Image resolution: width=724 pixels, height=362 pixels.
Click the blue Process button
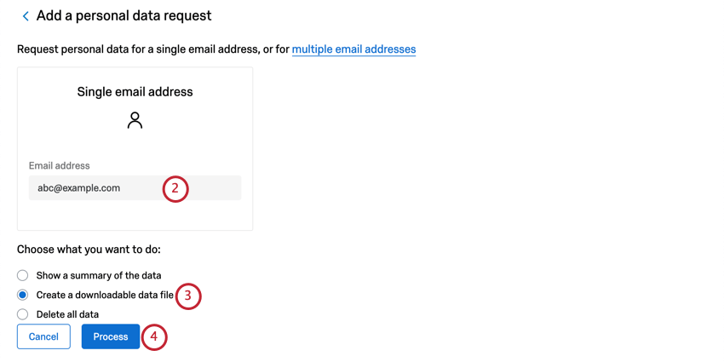coord(111,336)
